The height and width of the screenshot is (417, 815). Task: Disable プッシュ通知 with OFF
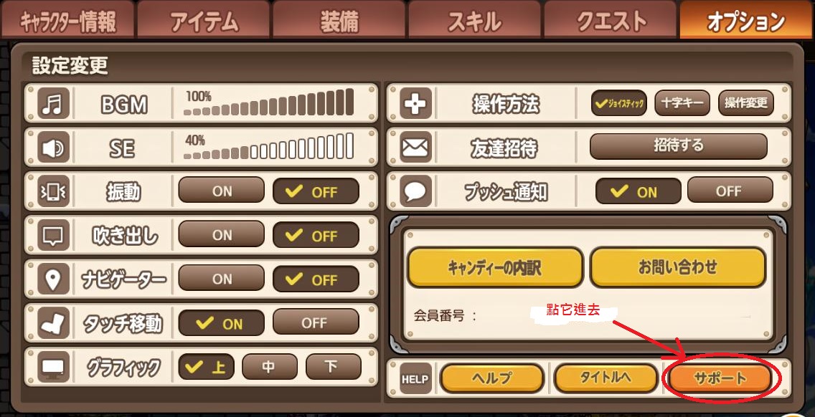[x=730, y=191]
